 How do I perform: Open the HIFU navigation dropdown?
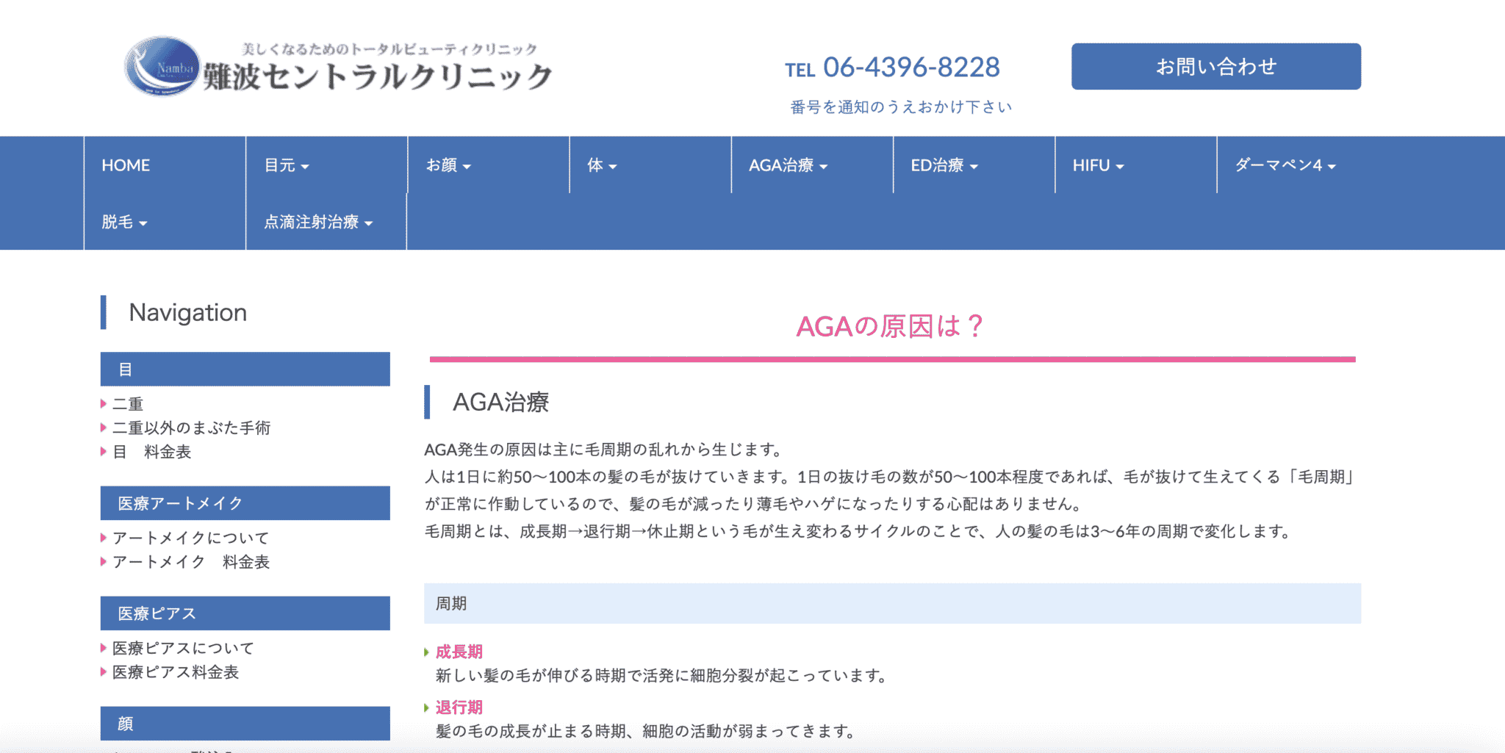point(1098,165)
